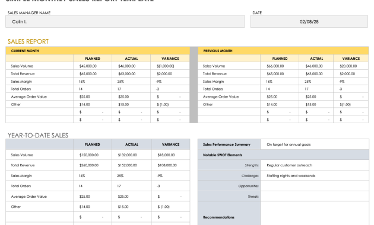Select Year-to-Date Sales Margin row label

[21, 176]
